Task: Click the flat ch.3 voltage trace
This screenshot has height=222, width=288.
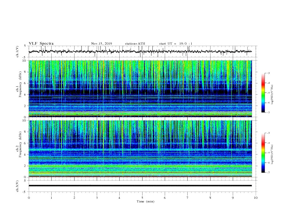Action: (140, 186)
